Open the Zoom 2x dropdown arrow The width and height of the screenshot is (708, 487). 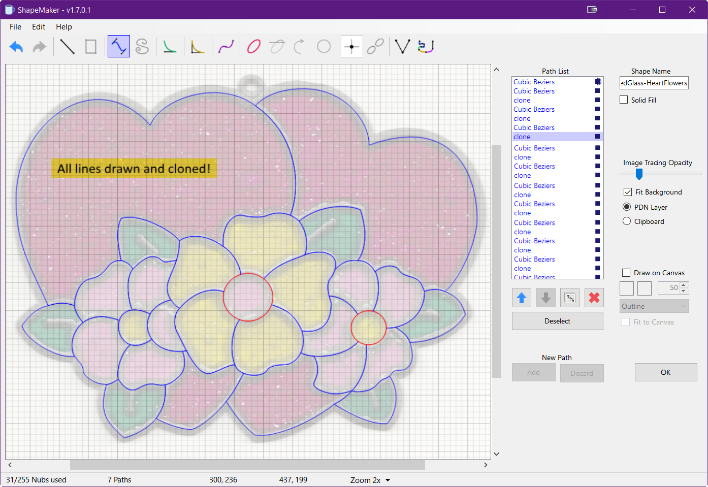[388, 480]
